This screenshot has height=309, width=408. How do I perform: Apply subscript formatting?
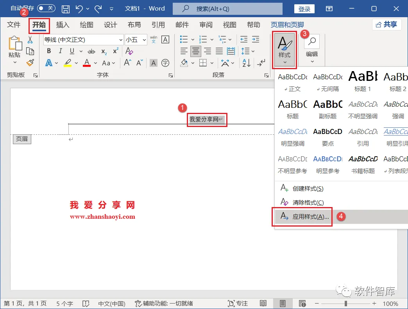coord(104,52)
